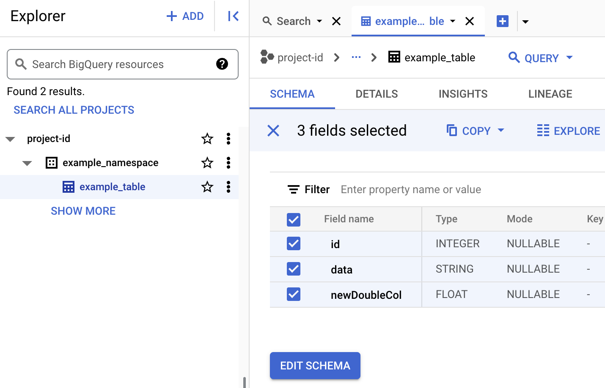Viewport: 605px width, 388px height.
Task: Uncheck the id field checkbox
Action: (294, 243)
